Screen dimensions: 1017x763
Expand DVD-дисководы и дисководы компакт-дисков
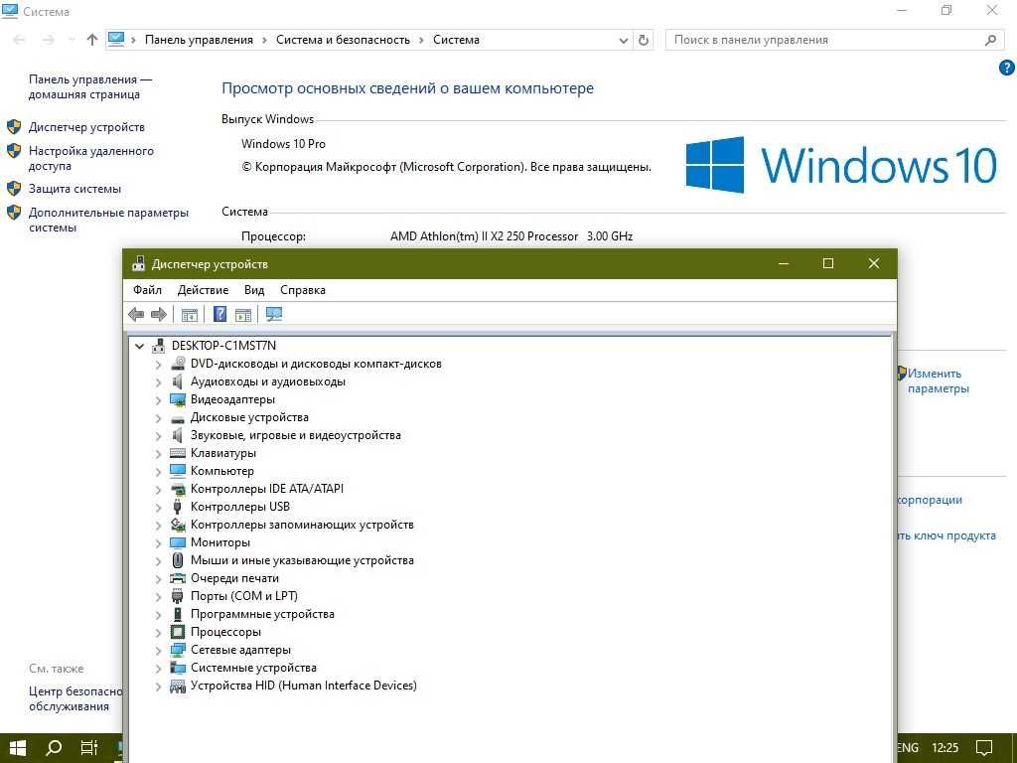coord(158,365)
